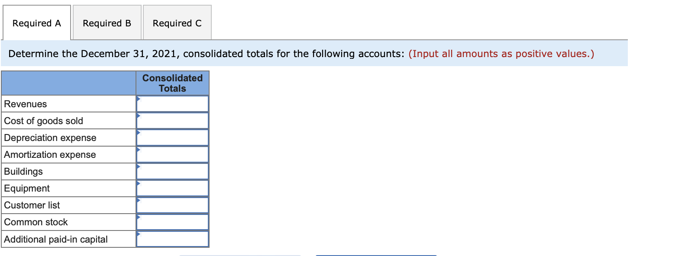Viewport: 685px width, 256px height.
Task: Click the blue marker beside Equipment field
Action: click(x=138, y=183)
